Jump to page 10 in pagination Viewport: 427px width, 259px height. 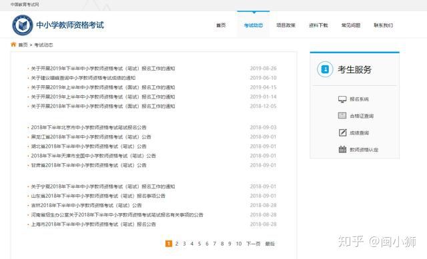(239, 244)
